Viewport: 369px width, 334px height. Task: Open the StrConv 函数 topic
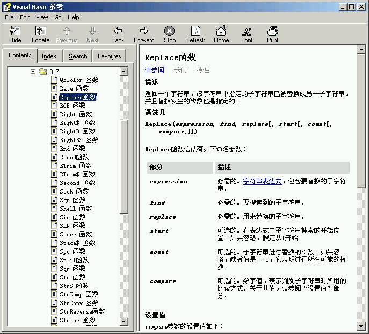coord(79,303)
